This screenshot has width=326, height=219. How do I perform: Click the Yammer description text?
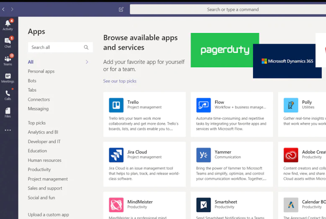tap(231, 173)
